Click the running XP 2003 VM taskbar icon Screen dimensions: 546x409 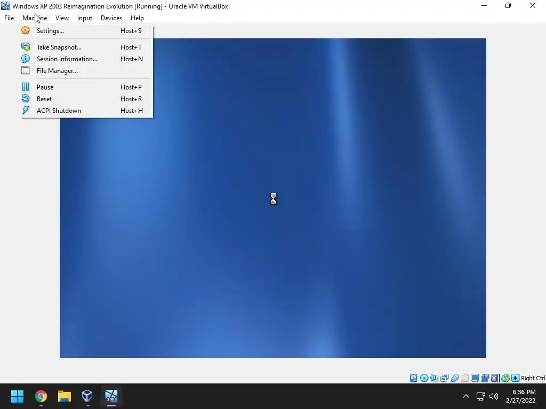pos(111,396)
